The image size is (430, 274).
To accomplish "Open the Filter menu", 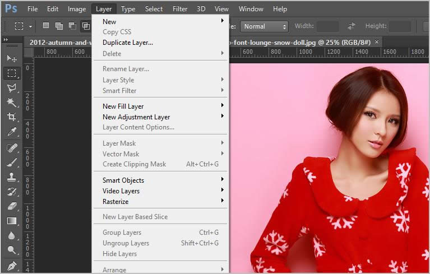I will click(x=180, y=9).
